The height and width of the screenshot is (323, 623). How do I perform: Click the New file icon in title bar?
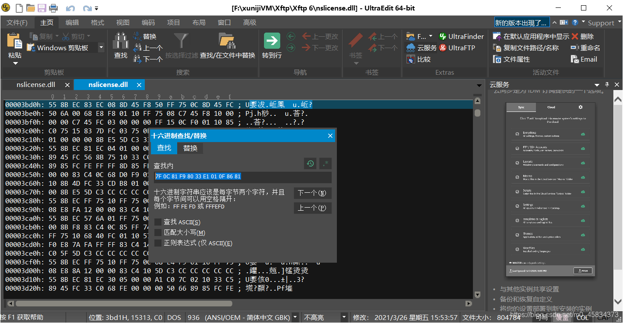pyautogui.click(x=19, y=8)
